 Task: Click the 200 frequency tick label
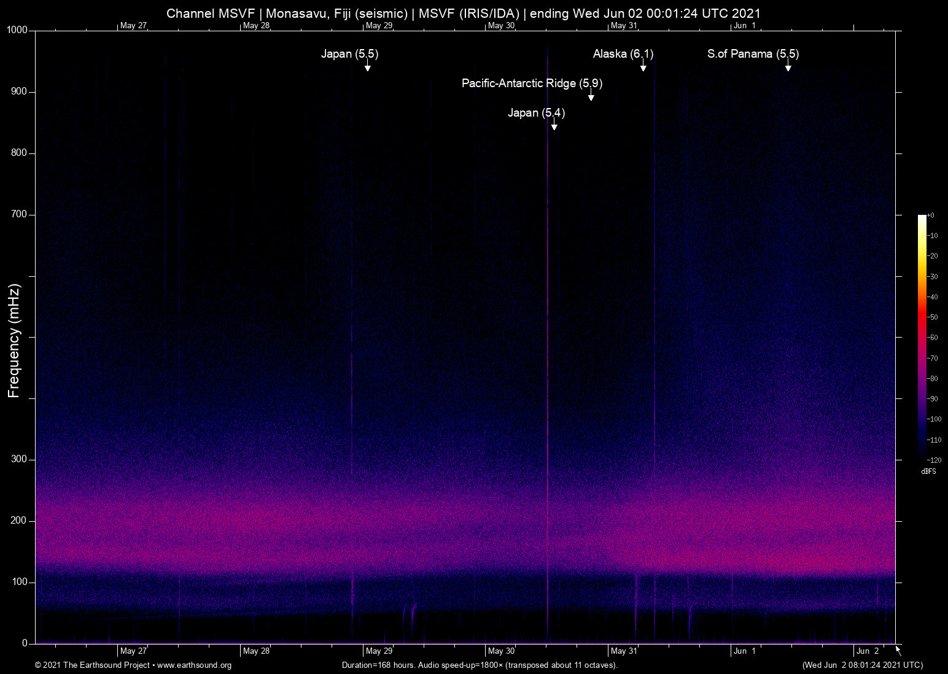(20, 521)
